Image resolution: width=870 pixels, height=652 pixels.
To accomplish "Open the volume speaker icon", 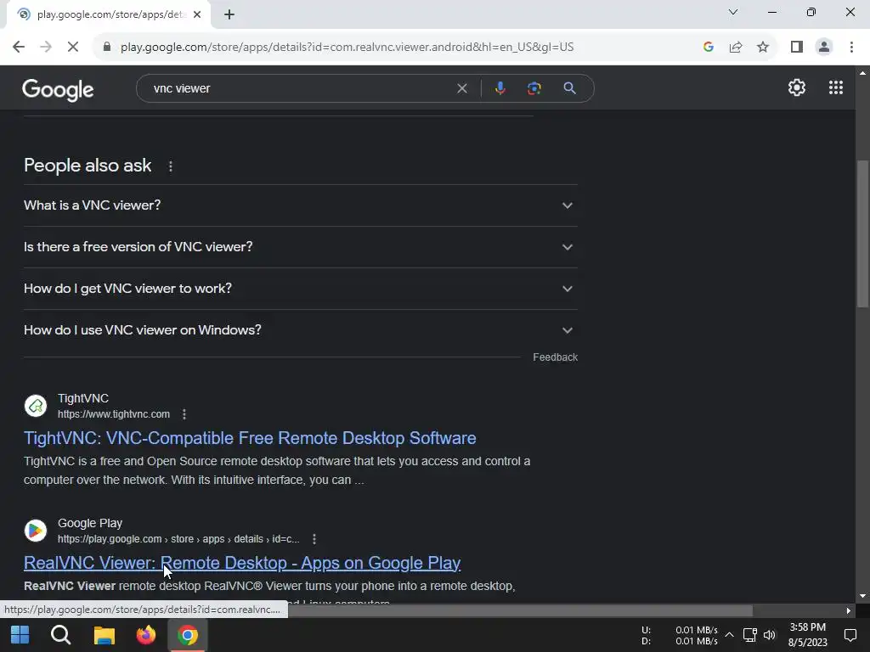I will [770, 635].
